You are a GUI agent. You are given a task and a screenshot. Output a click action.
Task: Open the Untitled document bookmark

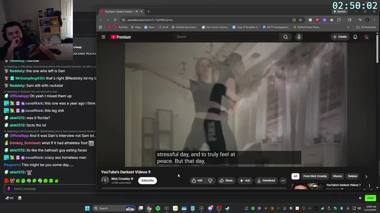point(184,27)
